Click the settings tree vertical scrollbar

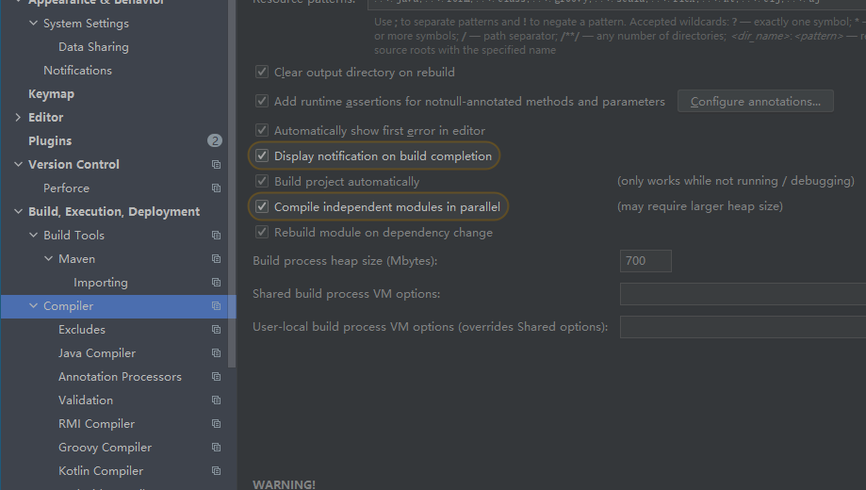pyautogui.click(x=232, y=182)
